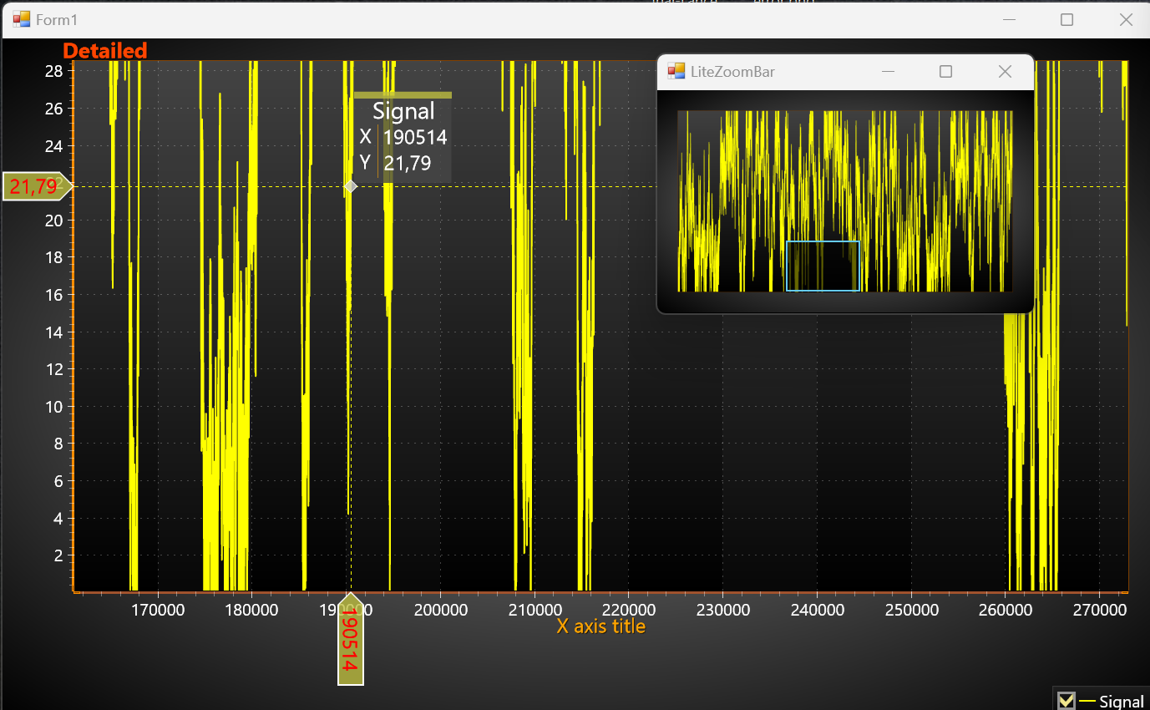This screenshot has width=1150, height=710.
Task: Click the 230000 X-axis tick label
Action: tap(722, 610)
